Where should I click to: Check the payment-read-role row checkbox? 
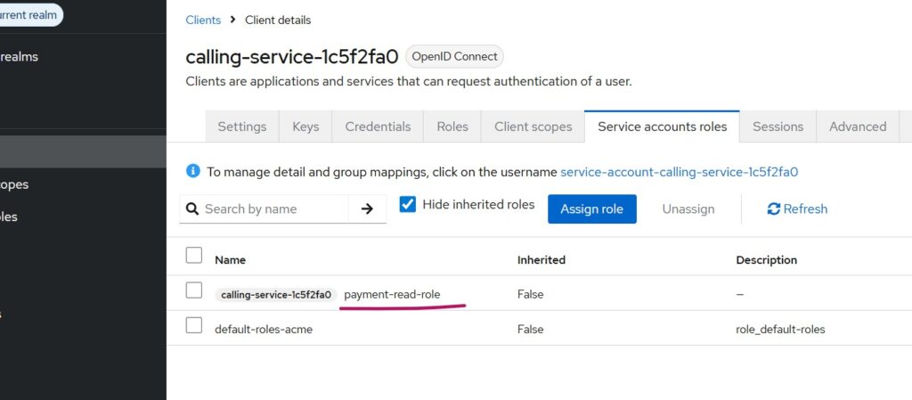[x=194, y=290]
